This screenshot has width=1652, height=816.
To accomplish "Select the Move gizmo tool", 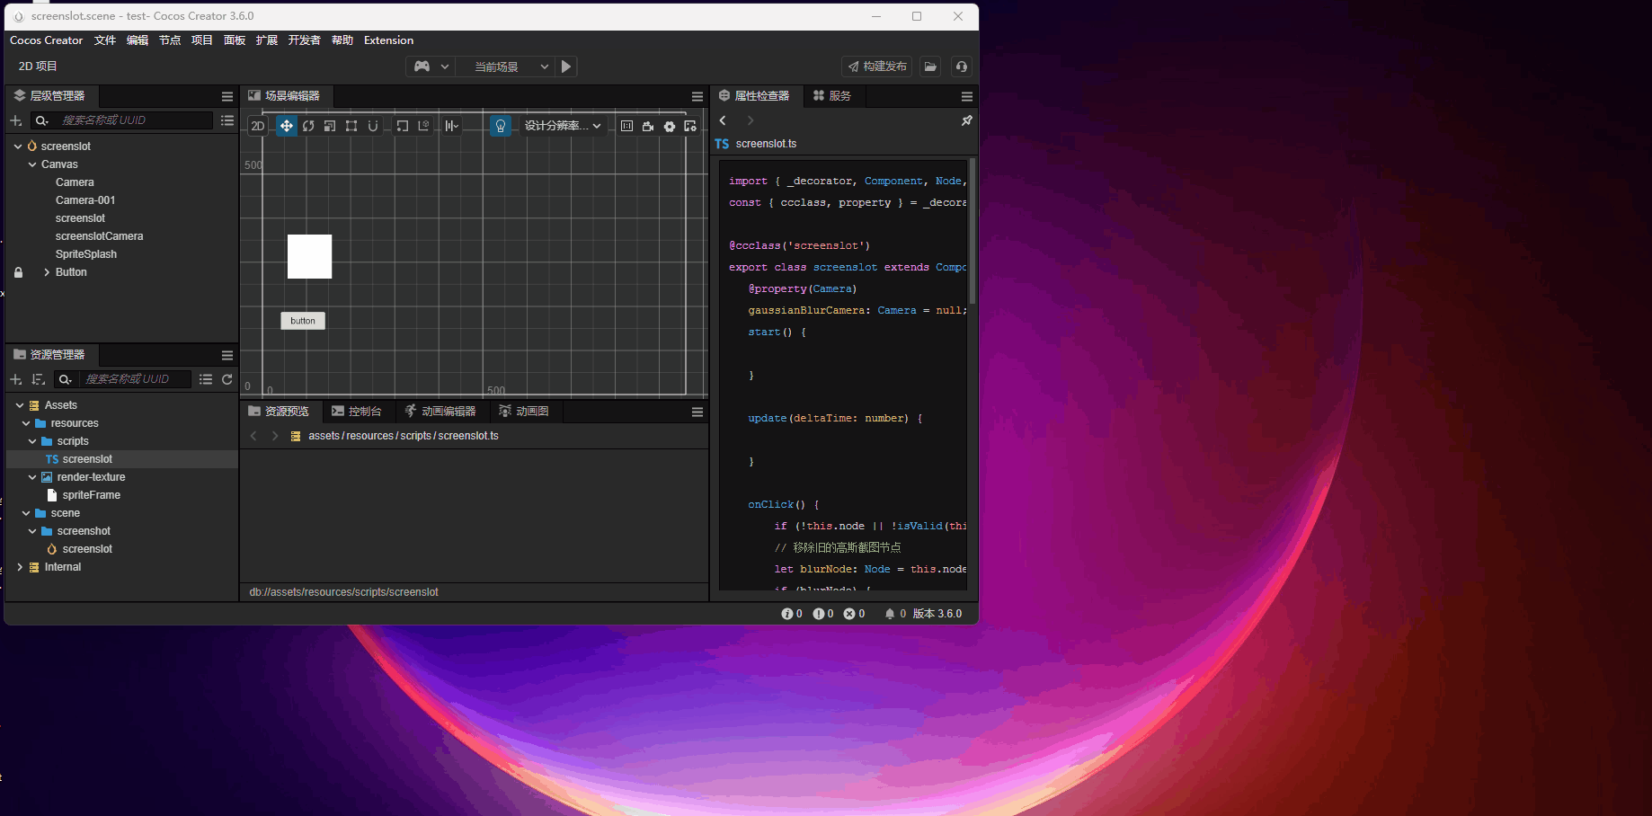I will point(287,126).
